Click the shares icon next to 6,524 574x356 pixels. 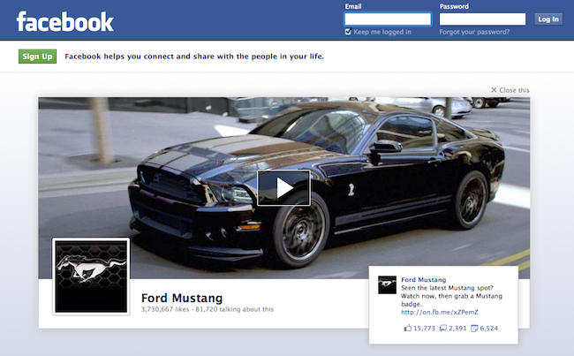(474, 329)
